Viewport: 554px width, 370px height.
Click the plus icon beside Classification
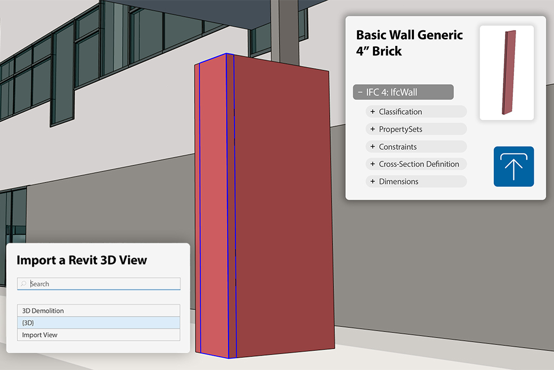pyautogui.click(x=372, y=111)
